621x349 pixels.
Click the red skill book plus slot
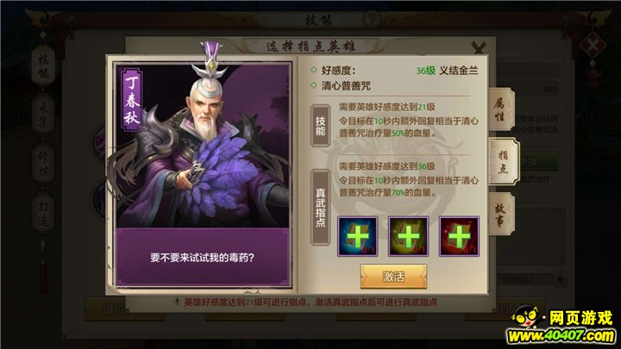point(459,236)
